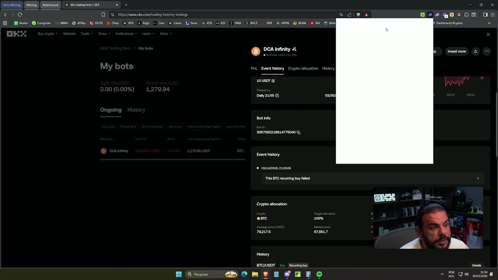The width and height of the screenshot is (498, 280).
Task: Open the browser hamburger menu
Action: click(493, 15)
